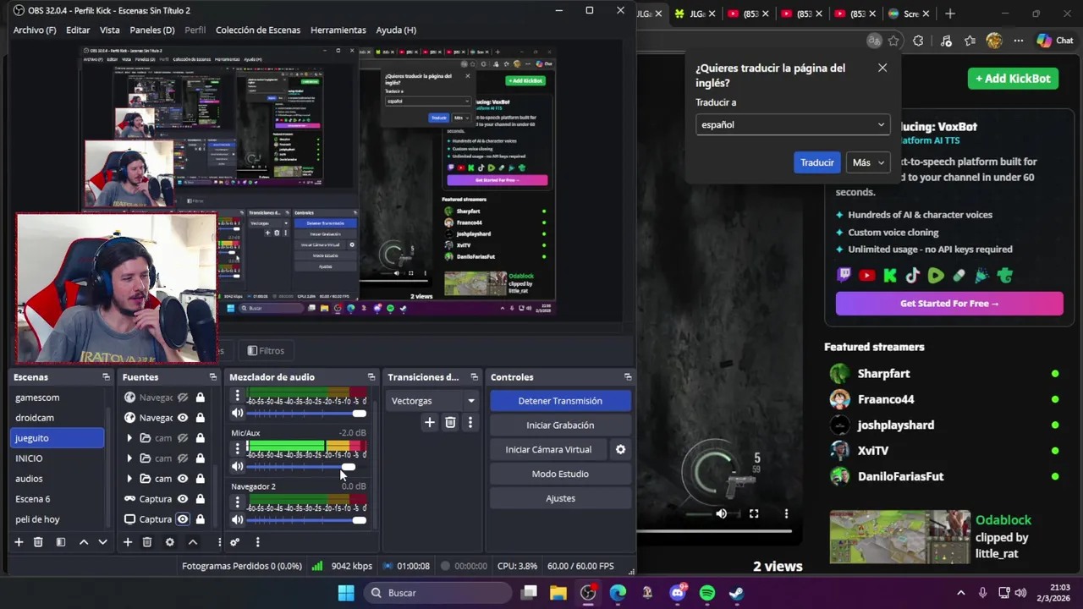Add a new transition with plus icon
This screenshot has width=1083, height=609.
(430, 422)
